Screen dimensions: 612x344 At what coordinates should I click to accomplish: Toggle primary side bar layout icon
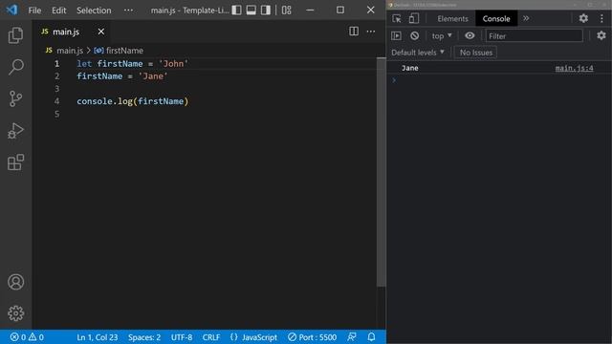(236, 11)
